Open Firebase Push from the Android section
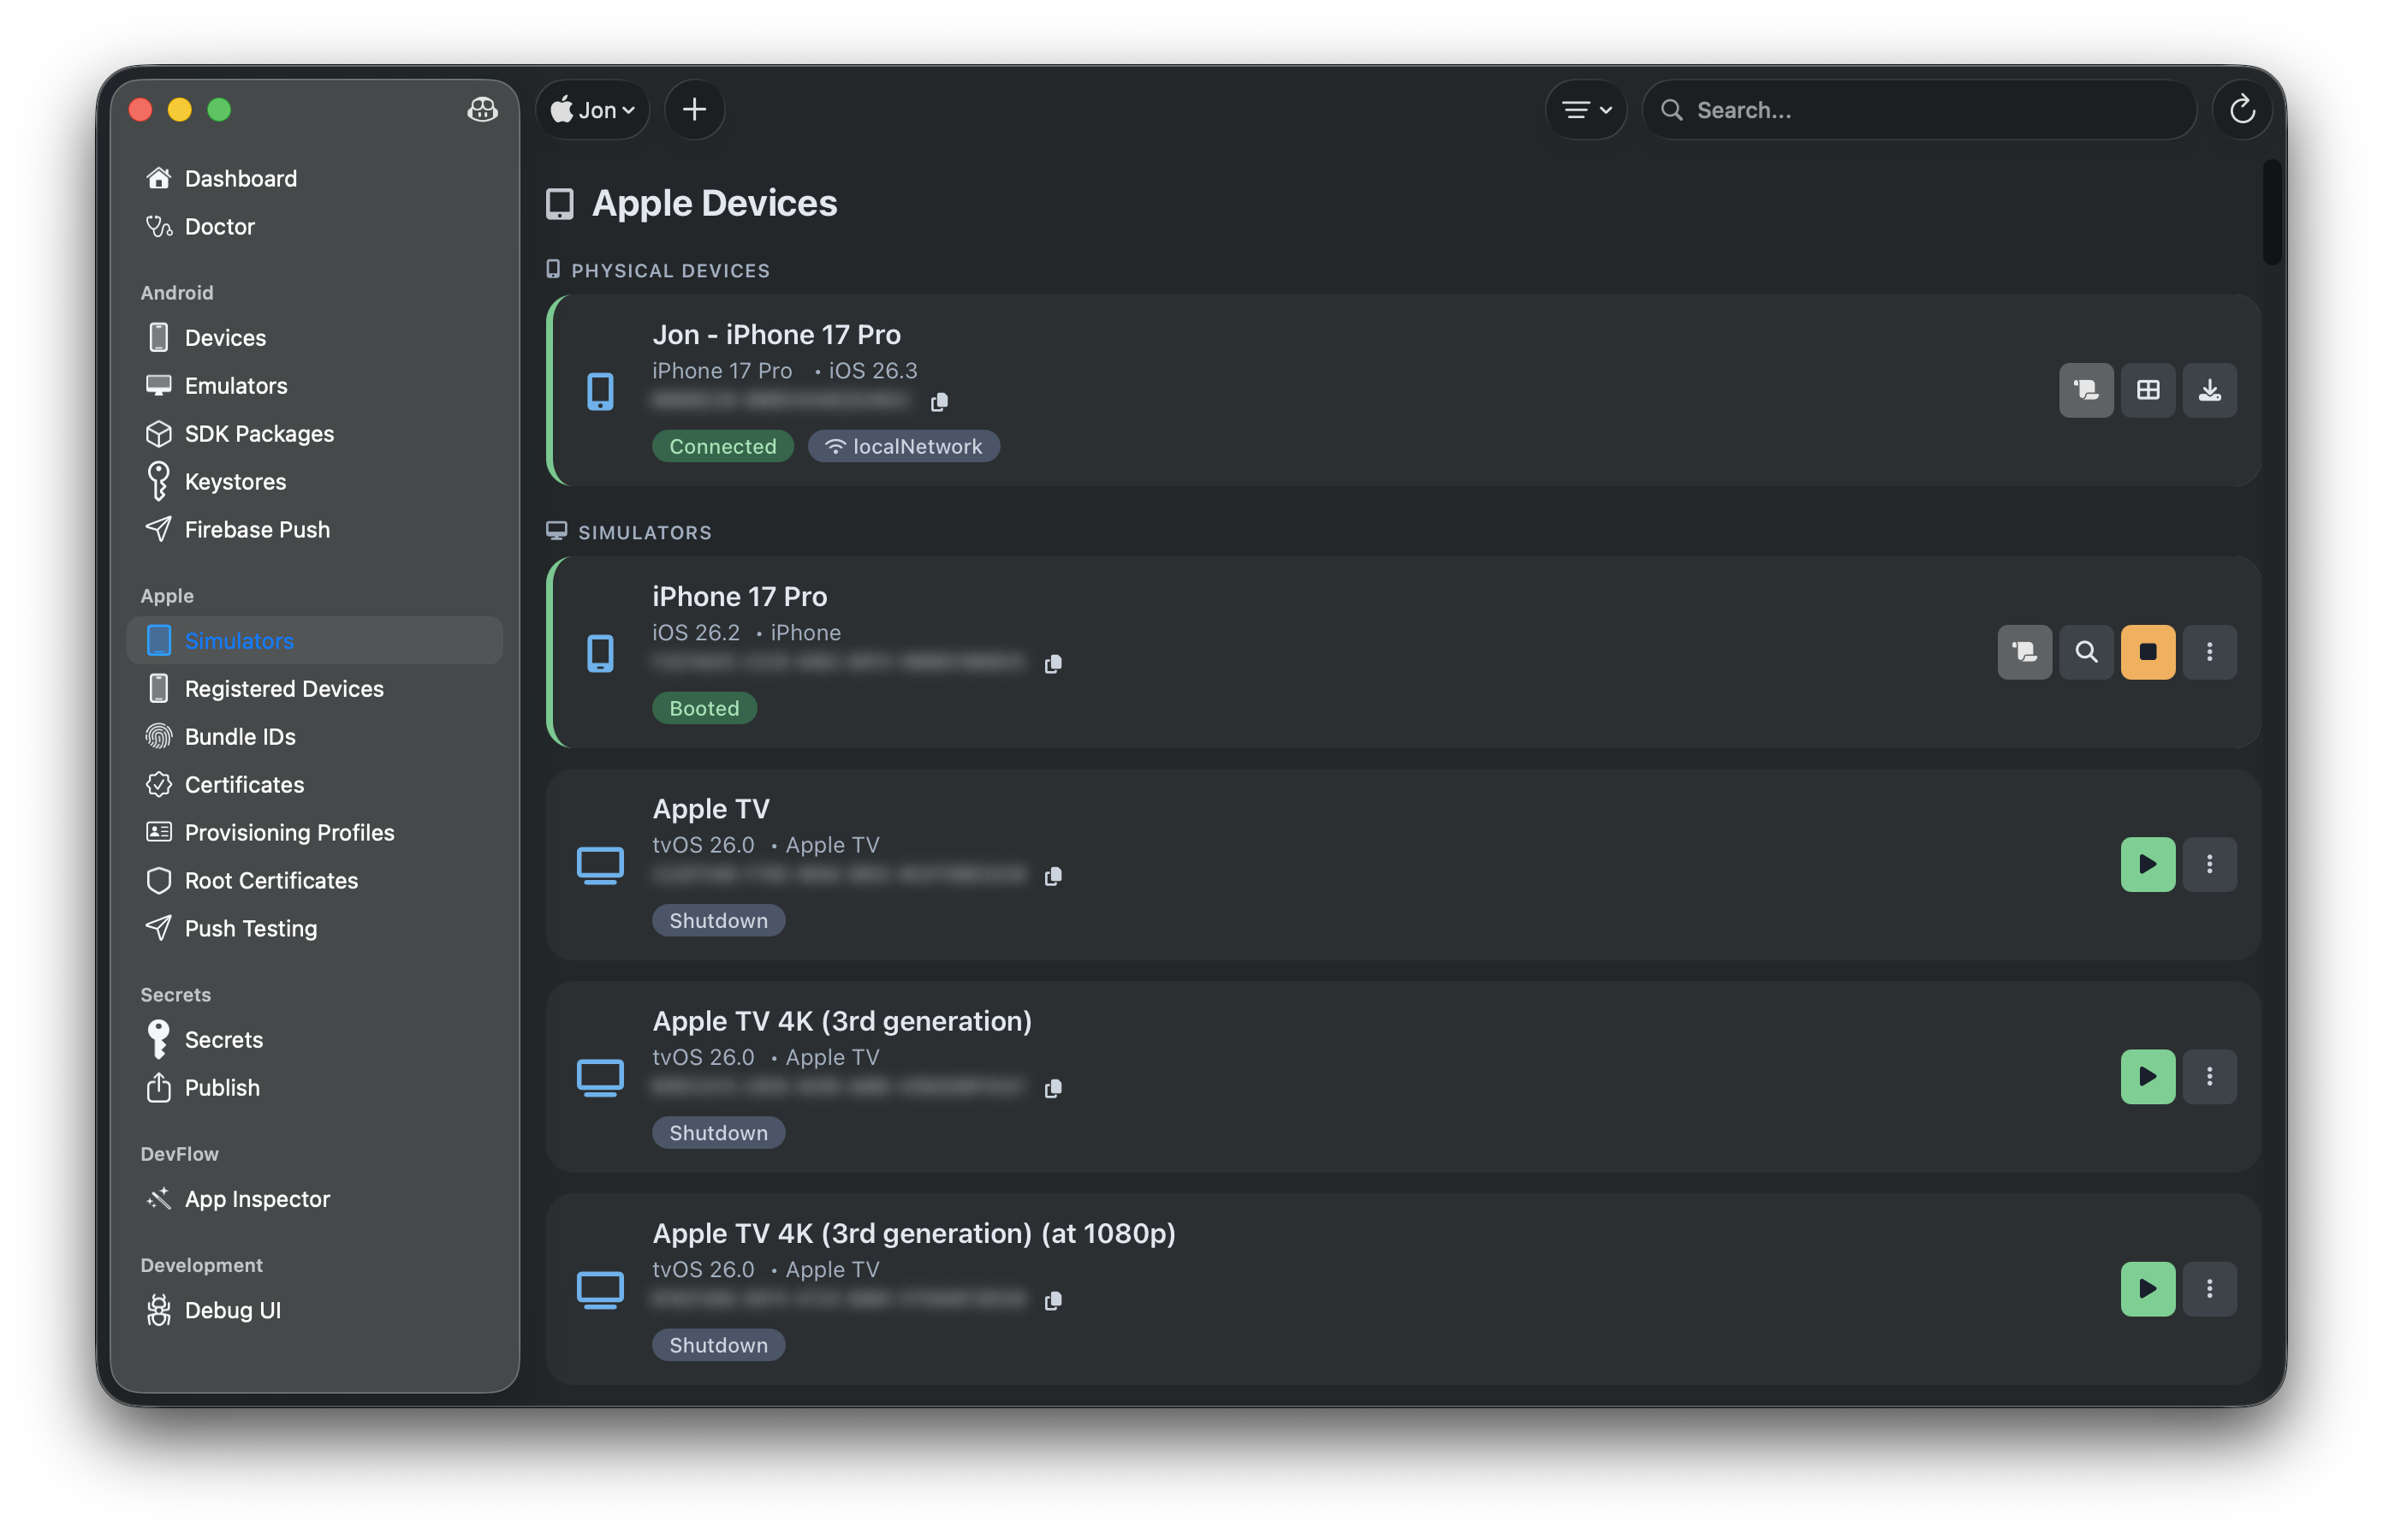 (257, 529)
